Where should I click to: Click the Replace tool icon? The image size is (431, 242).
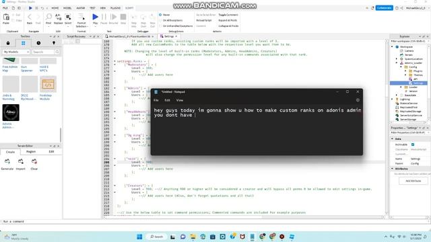(59, 17)
